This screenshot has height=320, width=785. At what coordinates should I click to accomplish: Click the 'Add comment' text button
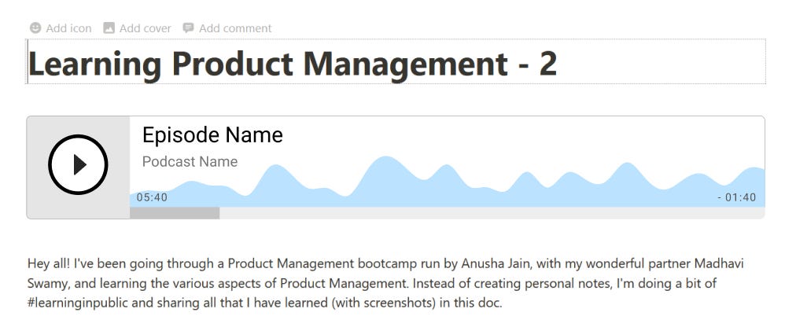coord(235,28)
